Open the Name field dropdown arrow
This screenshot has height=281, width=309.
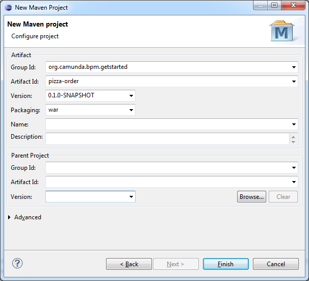click(294, 124)
